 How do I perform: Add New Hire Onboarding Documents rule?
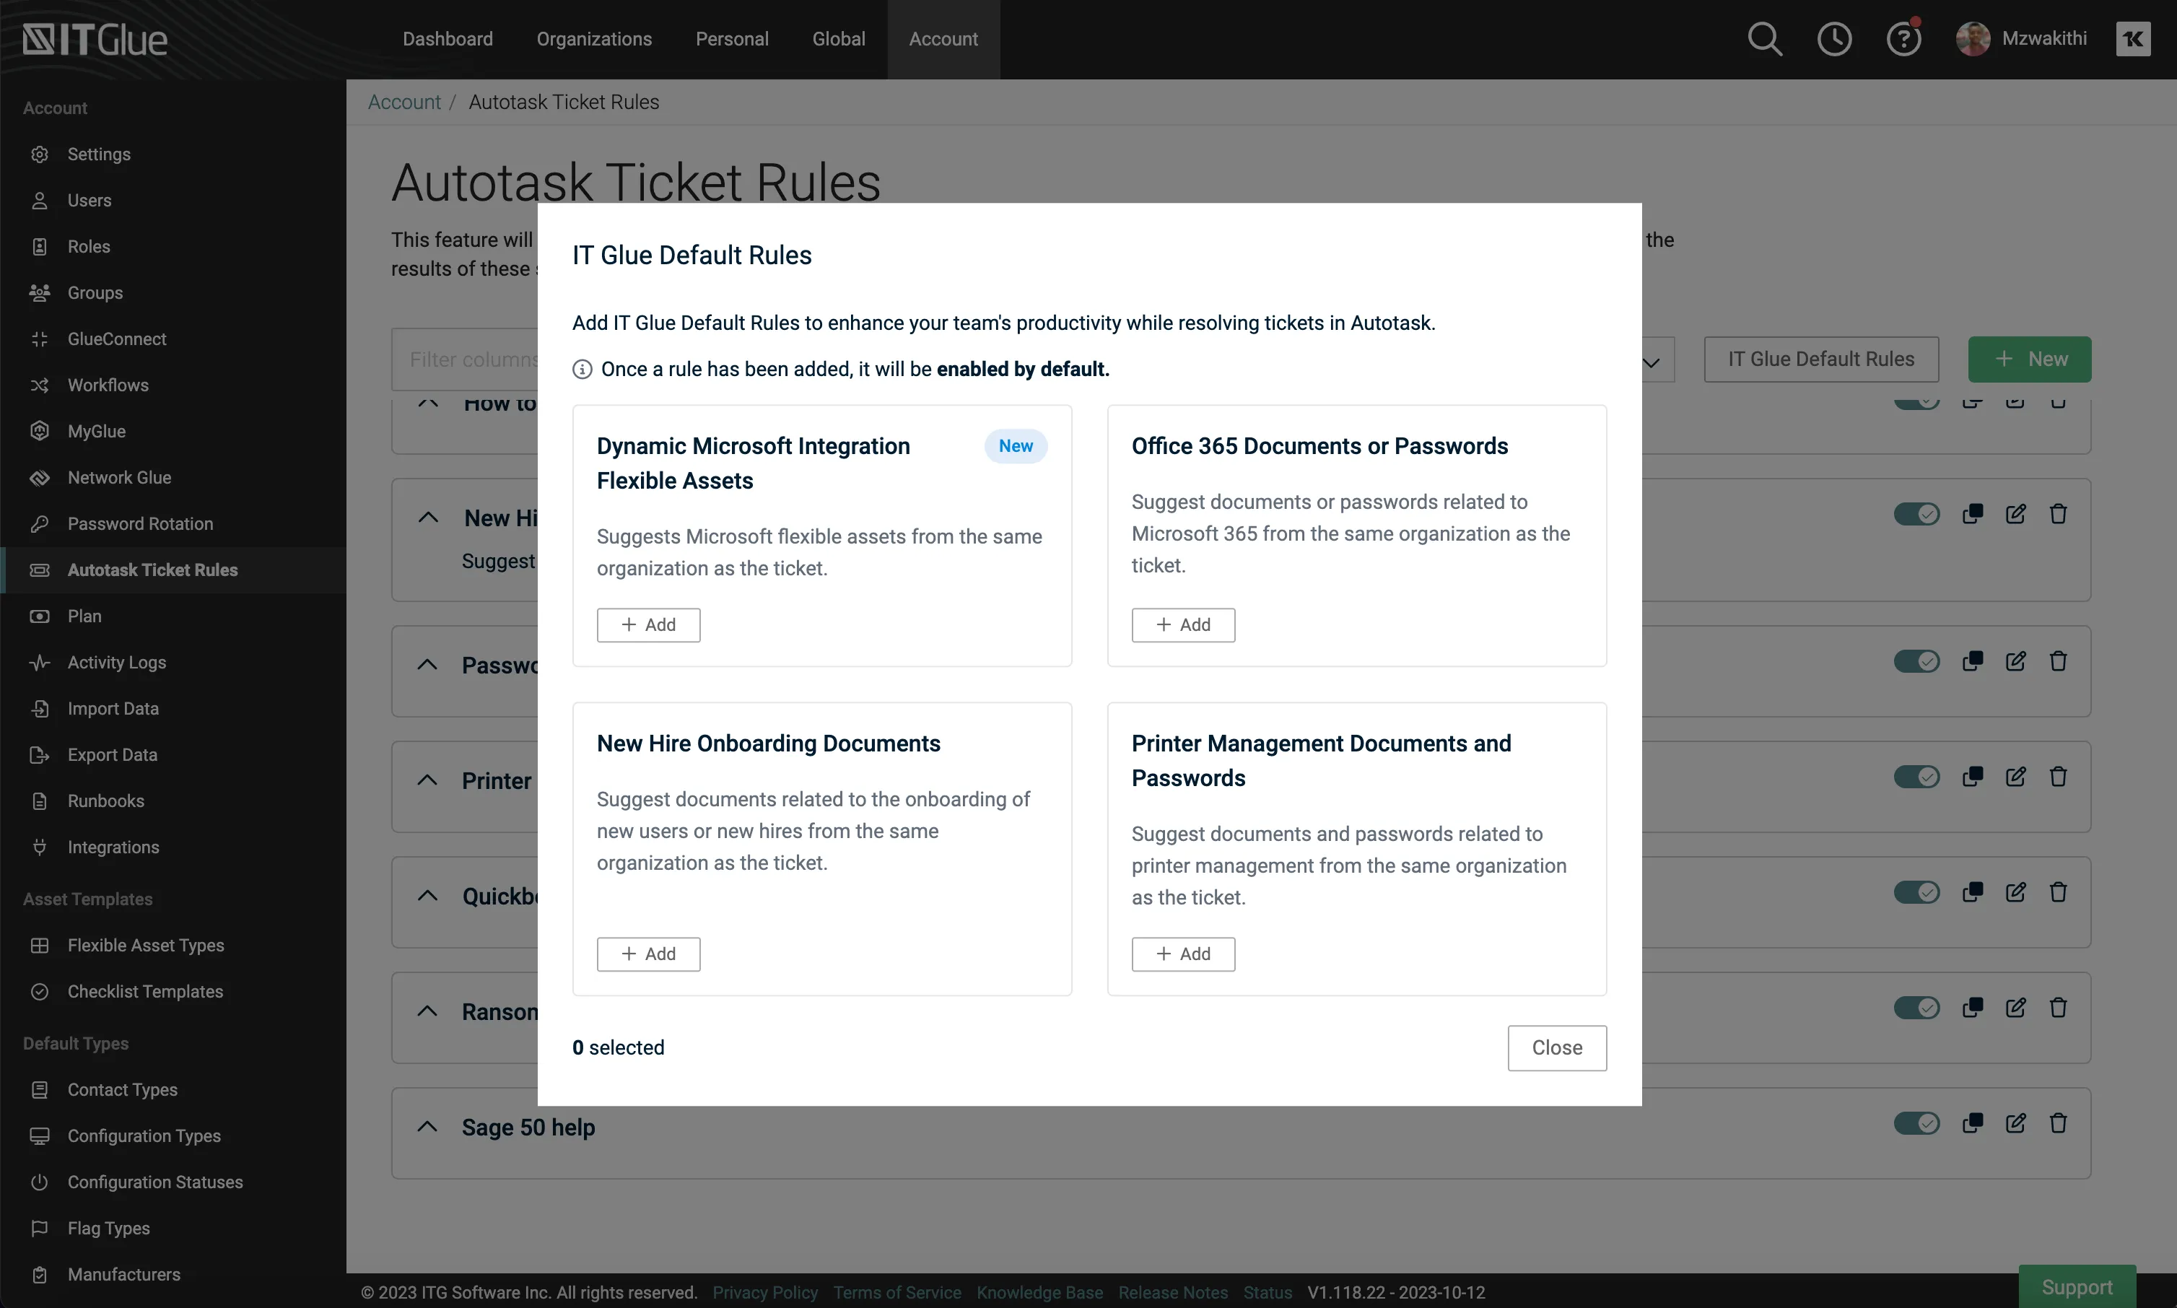pos(647,954)
